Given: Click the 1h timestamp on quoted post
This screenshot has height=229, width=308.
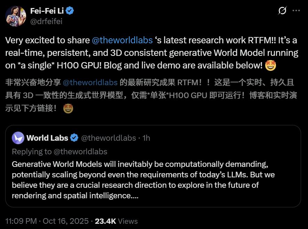Looking at the screenshot, I should [146, 138].
